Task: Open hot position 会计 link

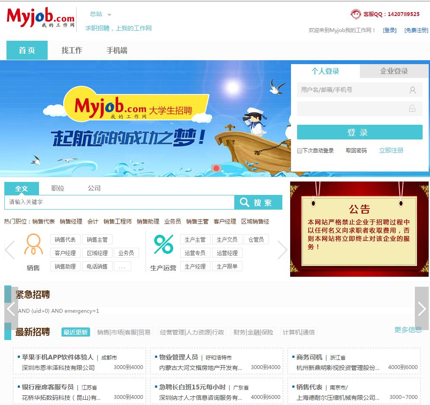Action: click(93, 221)
